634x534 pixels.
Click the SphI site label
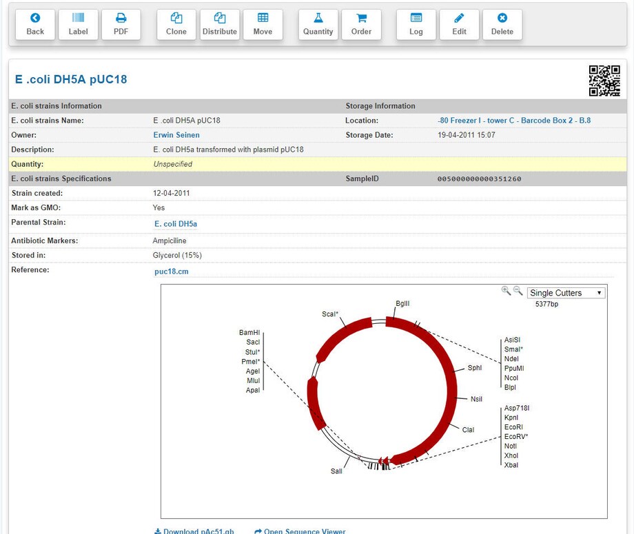(x=475, y=368)
